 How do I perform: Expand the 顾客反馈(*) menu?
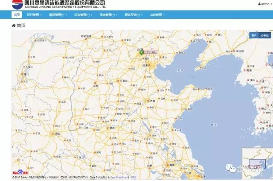tap(134, 15)
